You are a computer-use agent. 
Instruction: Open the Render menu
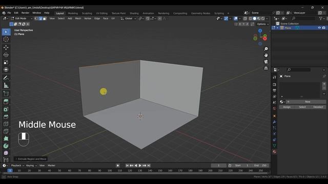coord(25,13)
